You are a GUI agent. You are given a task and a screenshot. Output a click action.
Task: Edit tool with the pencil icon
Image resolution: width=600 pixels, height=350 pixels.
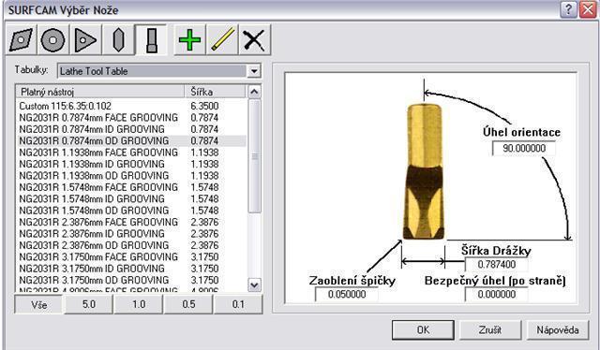tap(222, 39)
